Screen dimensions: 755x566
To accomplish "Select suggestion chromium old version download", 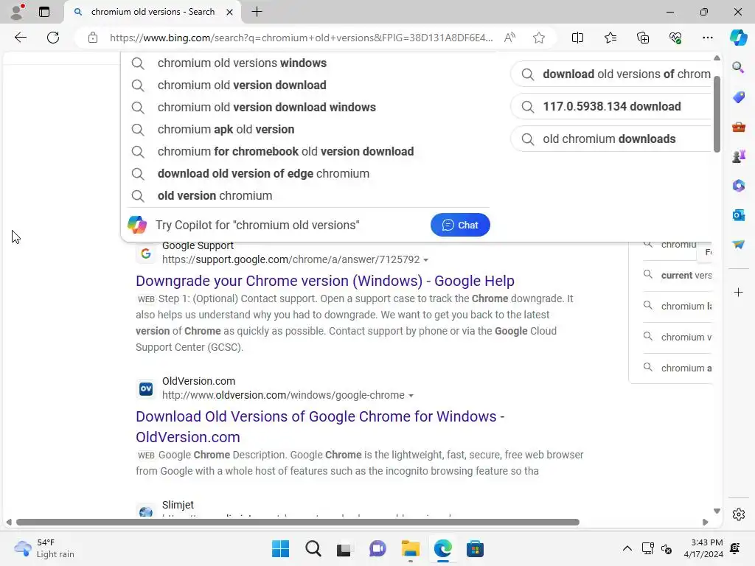I will [308, 85].
